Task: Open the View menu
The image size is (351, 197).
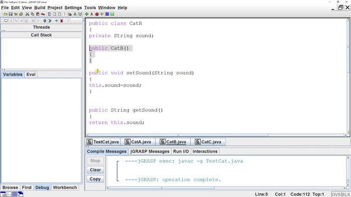Action: click(27, 8)
